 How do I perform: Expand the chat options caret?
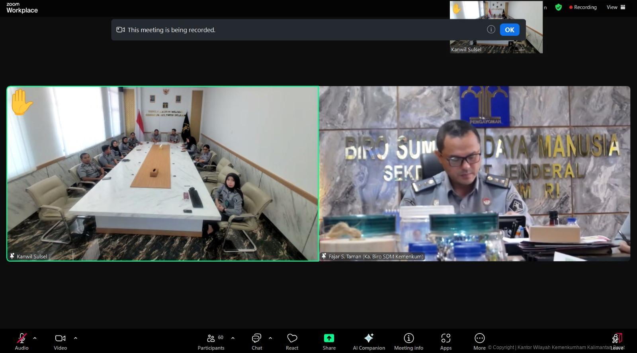pos(270,338)
